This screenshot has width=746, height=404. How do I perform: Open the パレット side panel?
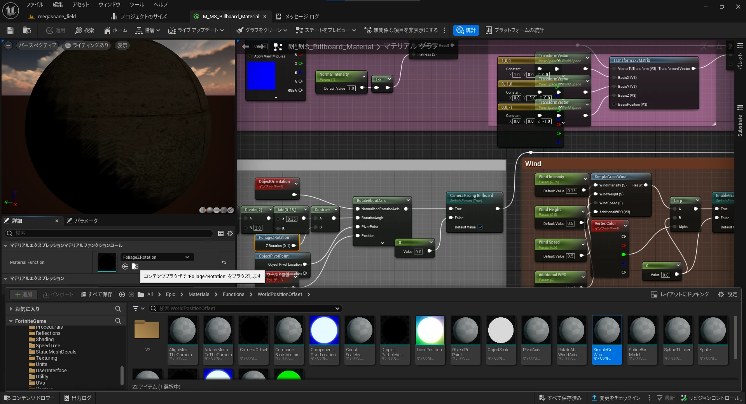click(740, 56)
